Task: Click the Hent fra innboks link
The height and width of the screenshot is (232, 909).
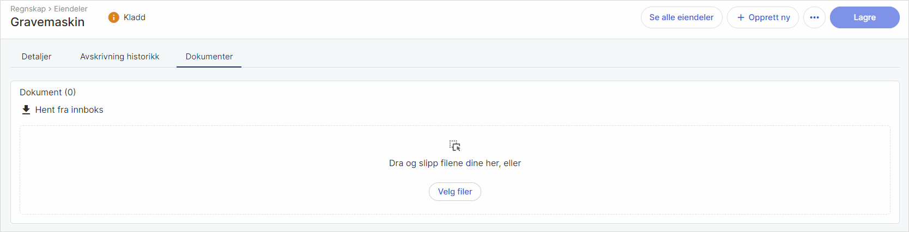Action: coord(69,110)
